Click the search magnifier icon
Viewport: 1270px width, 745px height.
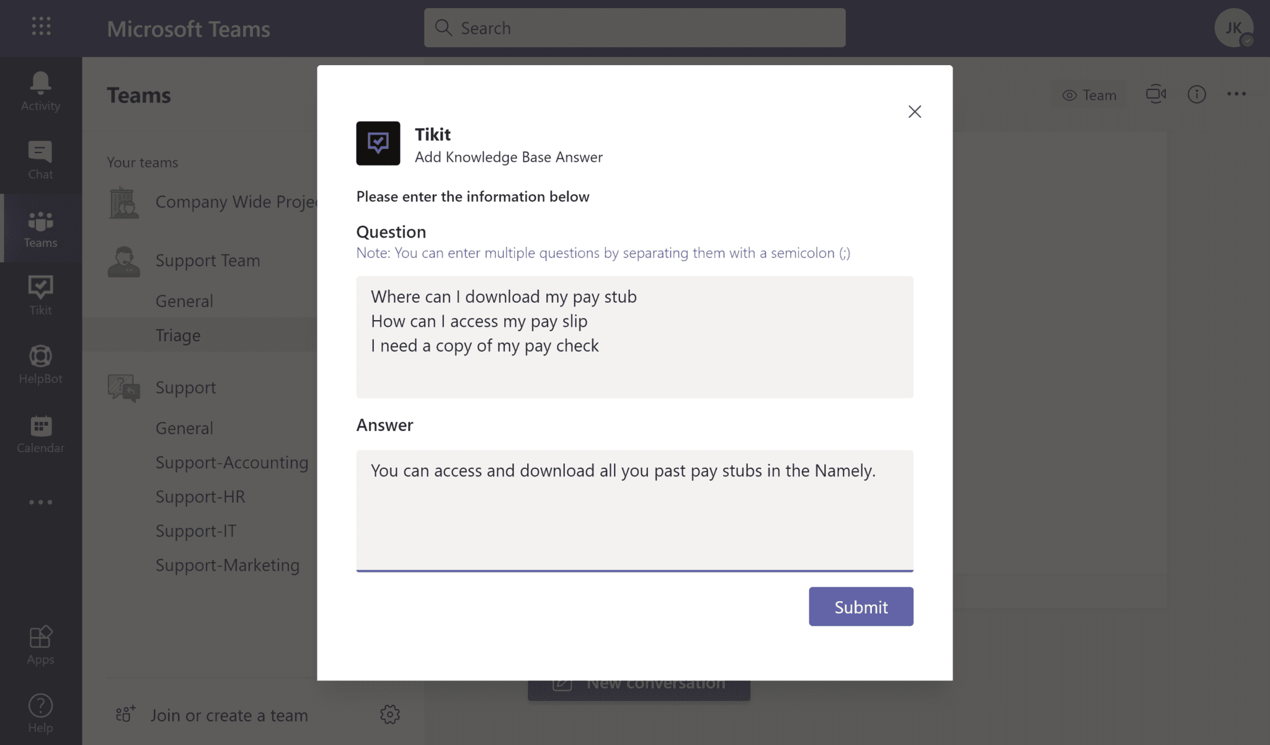(x=443, y=28)
